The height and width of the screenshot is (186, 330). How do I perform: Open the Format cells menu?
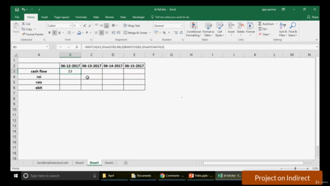(250, 29)
